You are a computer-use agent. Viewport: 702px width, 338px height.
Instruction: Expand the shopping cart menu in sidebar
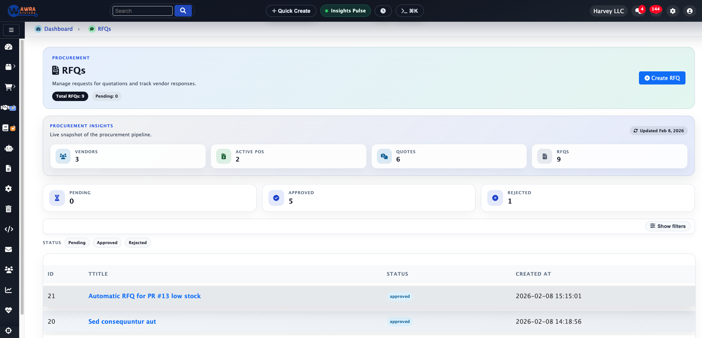point(10,87)
